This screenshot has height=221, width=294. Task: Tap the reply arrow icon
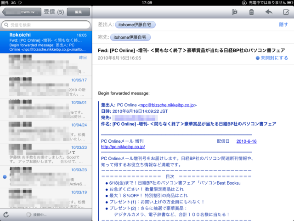269,12
